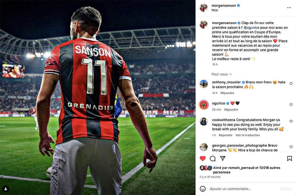
Task: Open the comment bubble icon under the post
Action: point(213,158)
